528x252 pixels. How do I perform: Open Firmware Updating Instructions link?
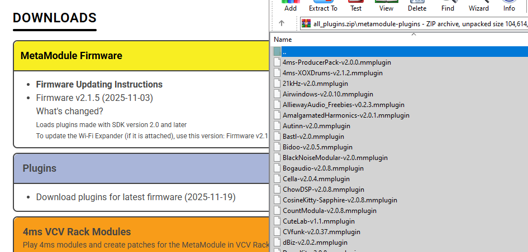click(99, 85)
